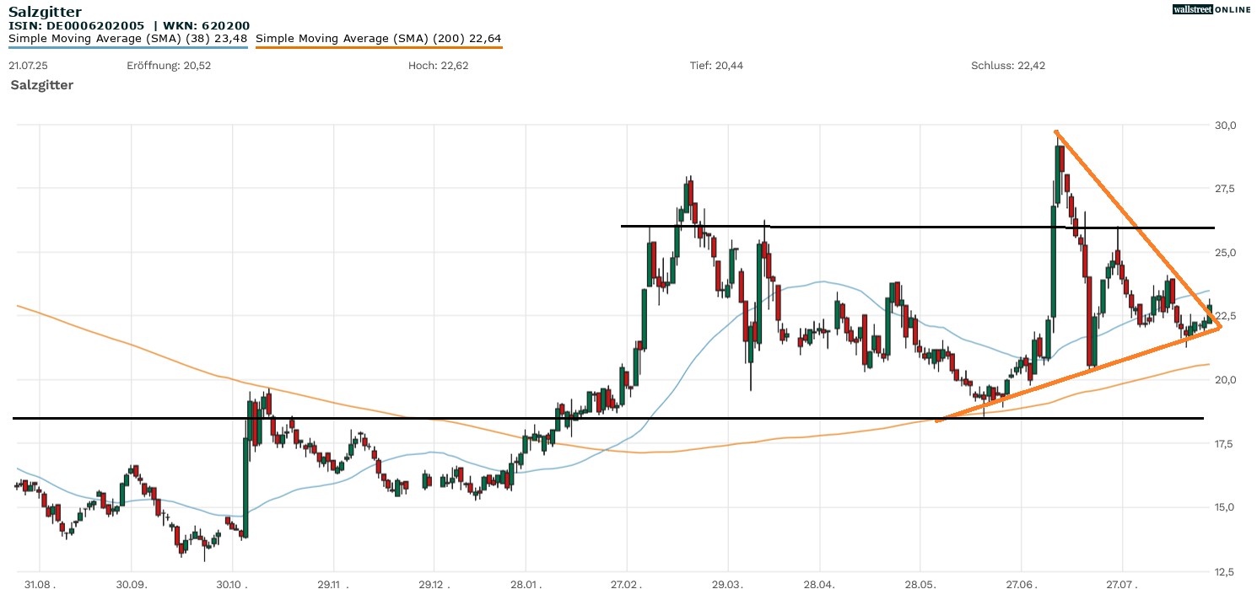Click the Eröffnung 20,52 value
The image size is (1257, 589).
pos(169,66)
